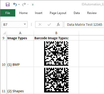Undo the last action
104x94 pixels.
15,4
